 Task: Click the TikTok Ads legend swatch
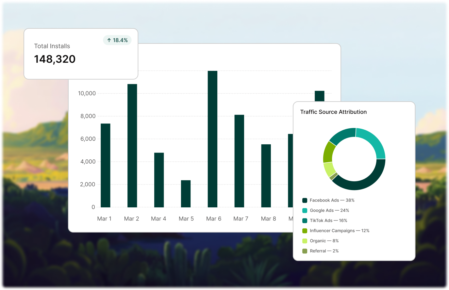(306, 220)
